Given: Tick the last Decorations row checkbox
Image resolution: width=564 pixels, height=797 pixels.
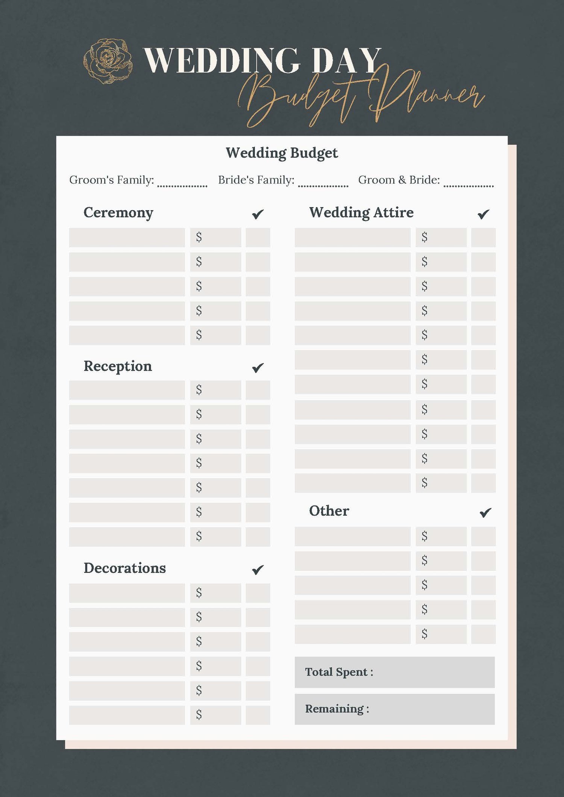Looking at the screenshot, I should (x=258, y=715).
